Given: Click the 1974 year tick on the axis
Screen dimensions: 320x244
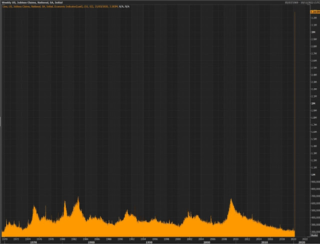Looking at the screenshot, I should coord(27,239).
